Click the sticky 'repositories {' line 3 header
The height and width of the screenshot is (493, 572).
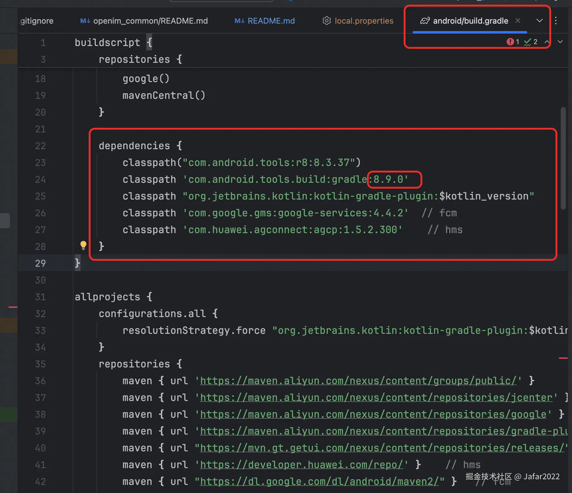(140, 59)
